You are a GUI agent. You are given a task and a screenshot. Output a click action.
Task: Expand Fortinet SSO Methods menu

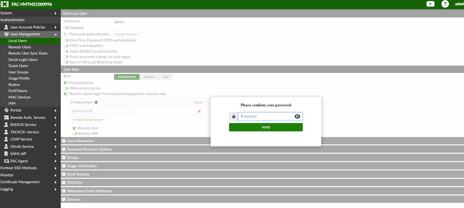[30, 168]
